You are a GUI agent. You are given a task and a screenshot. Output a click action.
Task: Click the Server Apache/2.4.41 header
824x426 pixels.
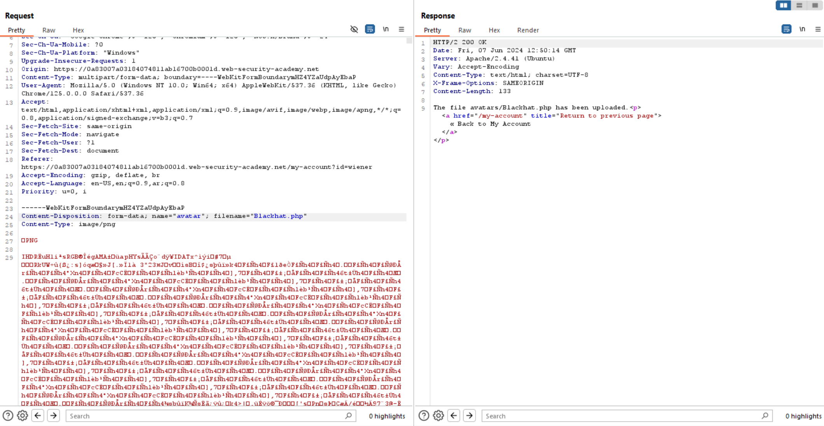(x=494, y=58)
